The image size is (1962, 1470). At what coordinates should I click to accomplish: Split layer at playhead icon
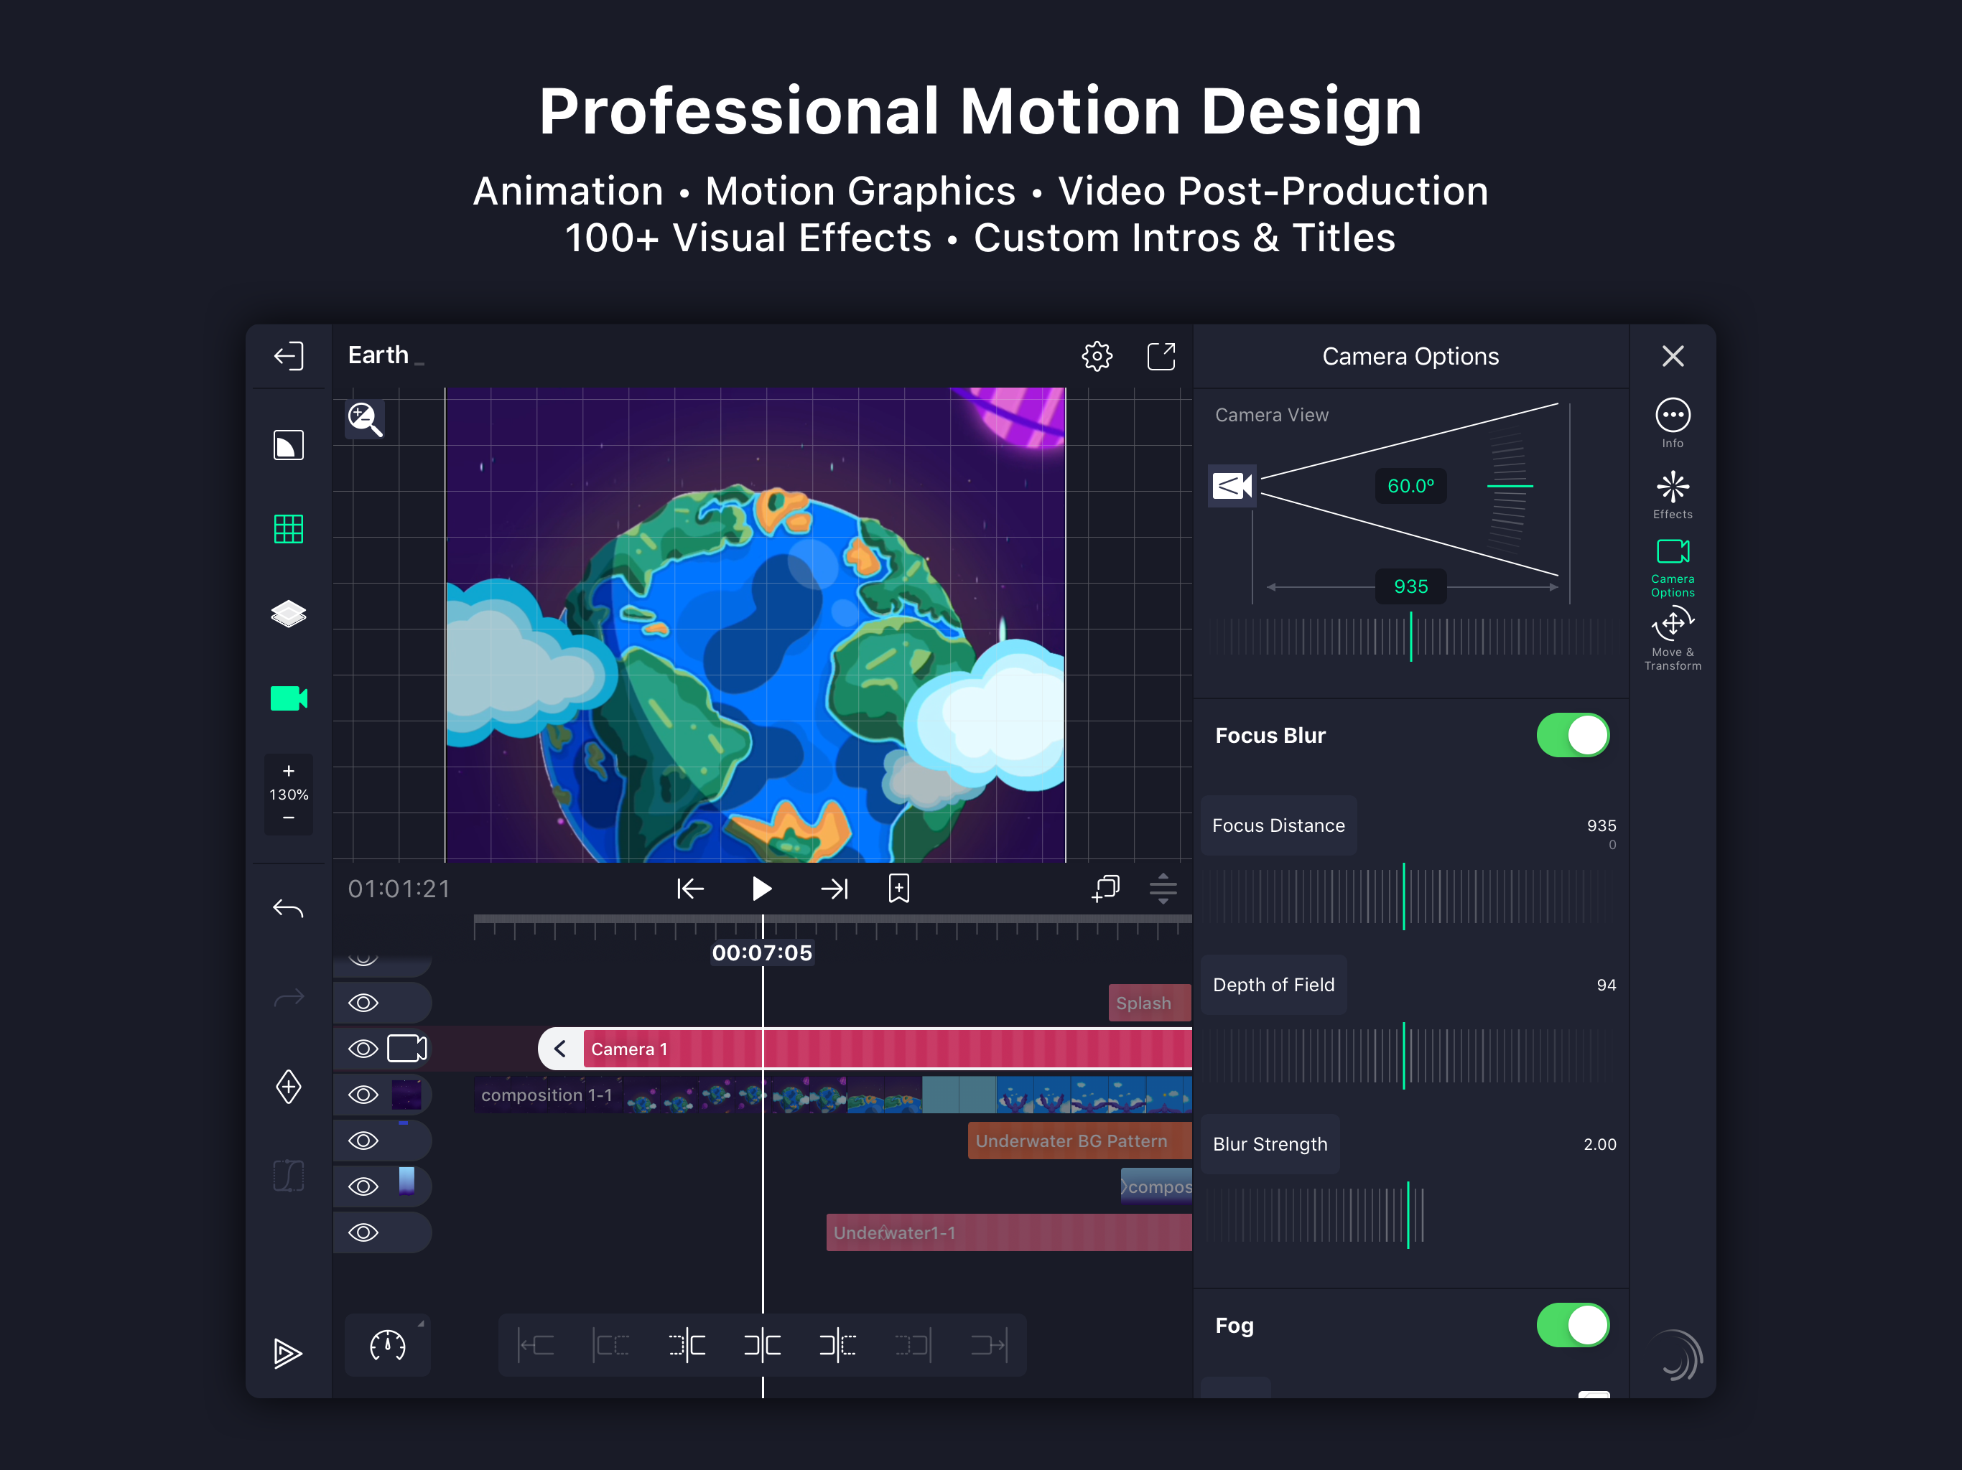762,1345
